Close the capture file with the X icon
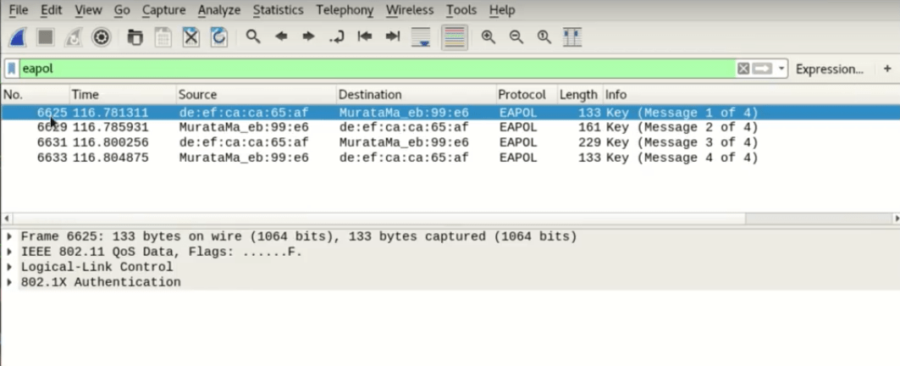The image size is (900, 366). click(191, 36)
